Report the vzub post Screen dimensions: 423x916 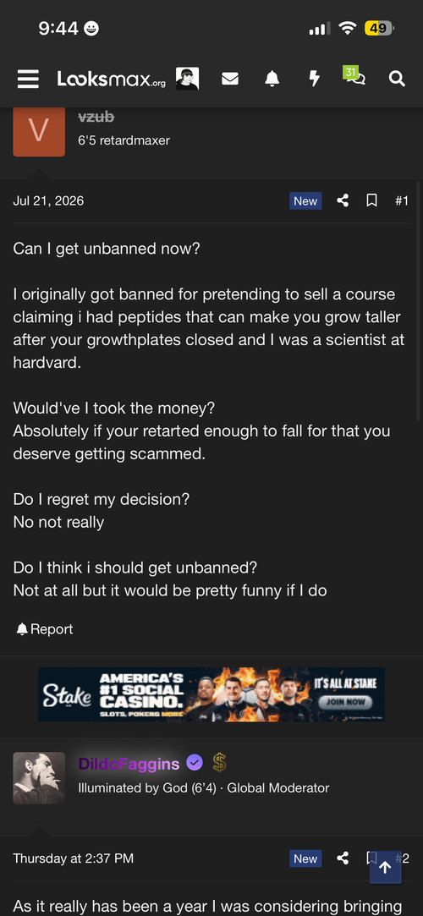click(45, 629)
